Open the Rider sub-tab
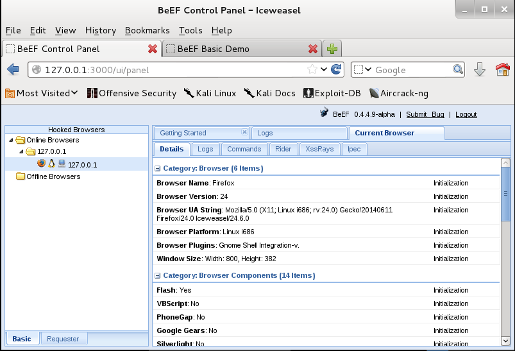The image size is (515, 351). point(283,150)
